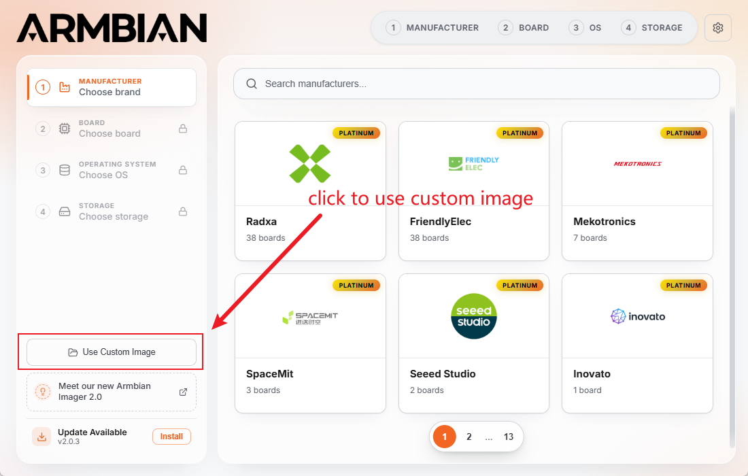
Task: Click the Use Custom Image button
Action: coord(112,352)
